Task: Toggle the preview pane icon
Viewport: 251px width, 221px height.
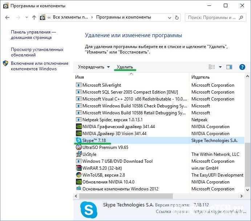Action: point(229,67)
